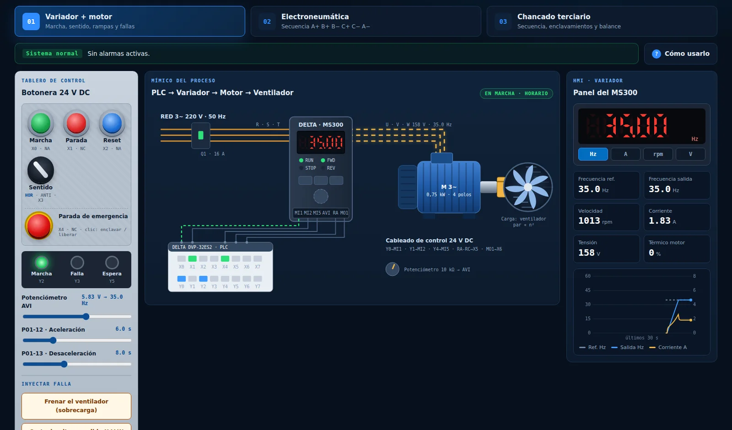Hit the Parada de emergencia mushroom button
The image size is (732, 430).
[x=39, y=226]
